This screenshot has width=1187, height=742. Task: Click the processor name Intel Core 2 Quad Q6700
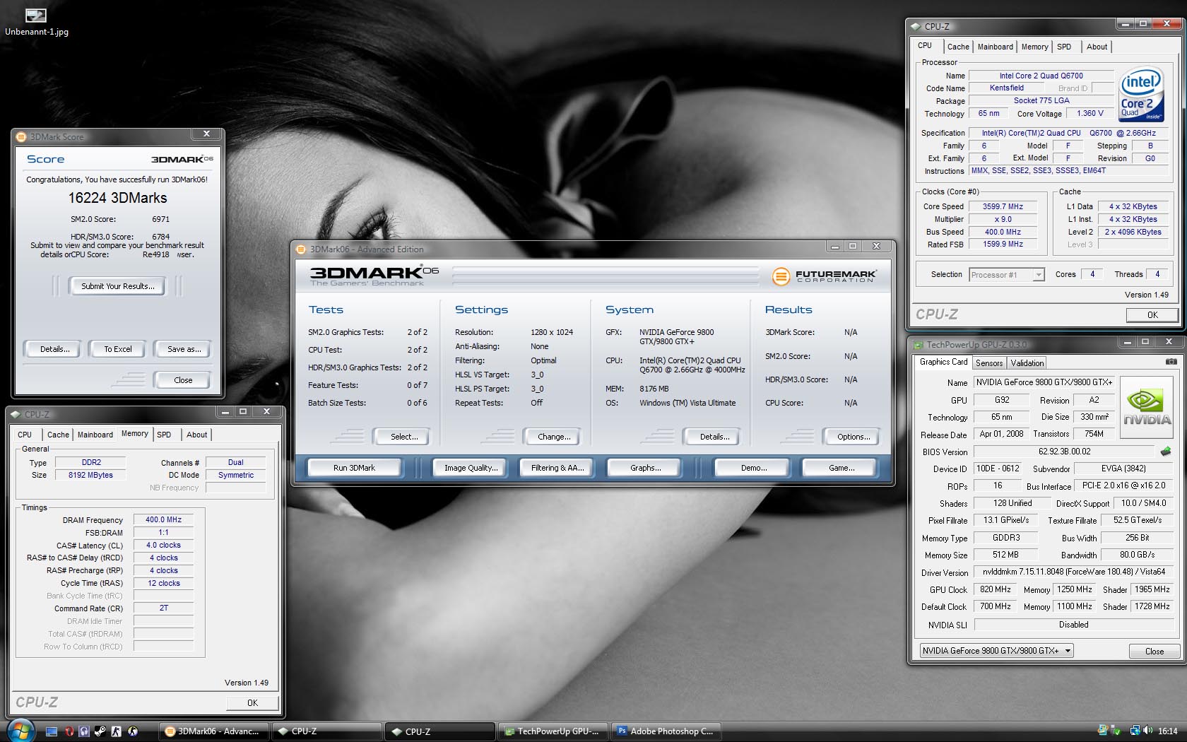coord(1041,76)
